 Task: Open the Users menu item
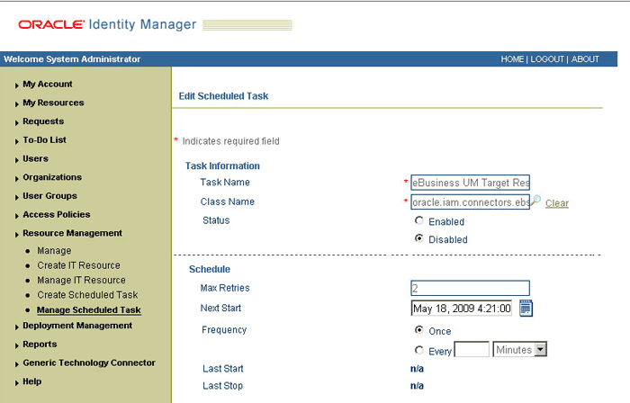tap(35, 158)
